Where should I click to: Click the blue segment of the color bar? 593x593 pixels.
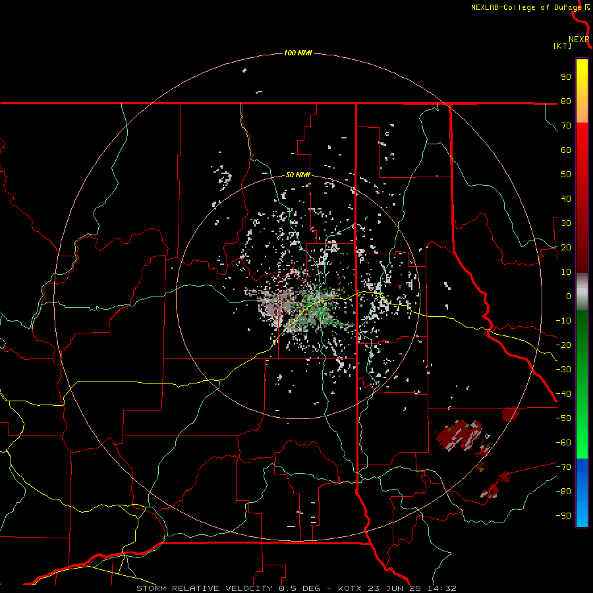coord(582,492)
